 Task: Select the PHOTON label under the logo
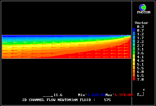click(x=144, y=12)
